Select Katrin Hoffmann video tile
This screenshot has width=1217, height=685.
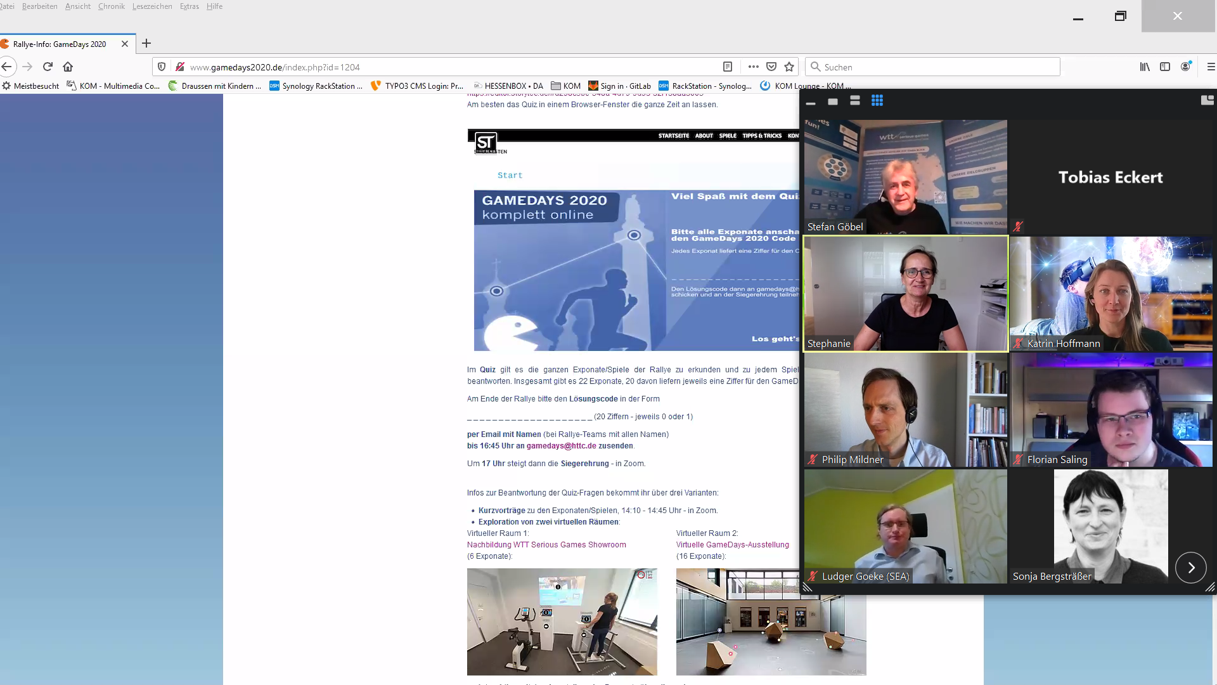pos(1111,294)
